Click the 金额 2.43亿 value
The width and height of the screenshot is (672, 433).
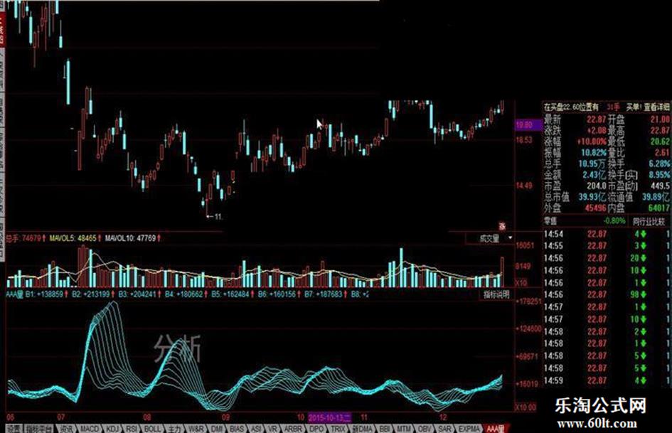pos(594,174)
